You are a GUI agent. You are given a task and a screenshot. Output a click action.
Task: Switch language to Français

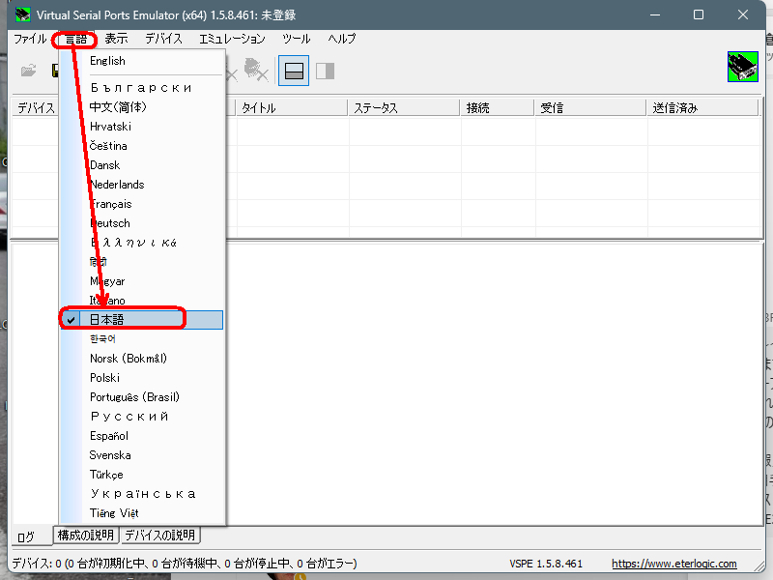[x=110, y=204]
